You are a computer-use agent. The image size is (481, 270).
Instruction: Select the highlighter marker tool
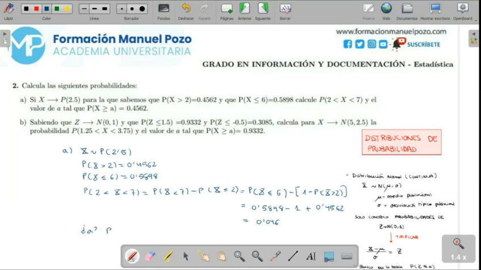pyautogui.click(x=168, y=256)
